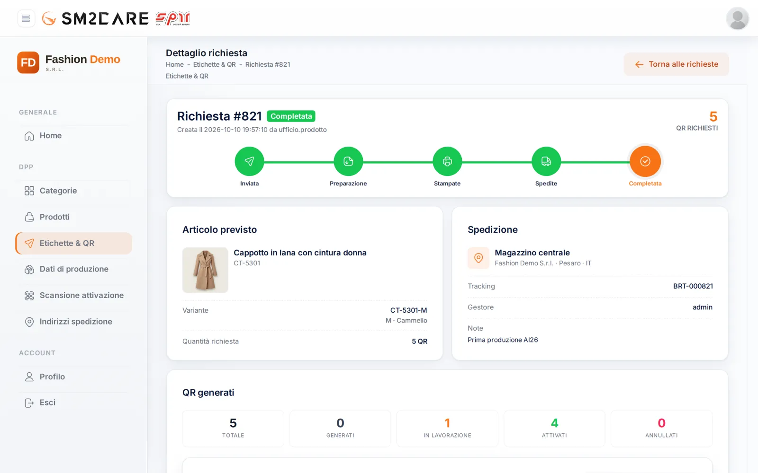Click the Completata status badge

pos(291,116)
